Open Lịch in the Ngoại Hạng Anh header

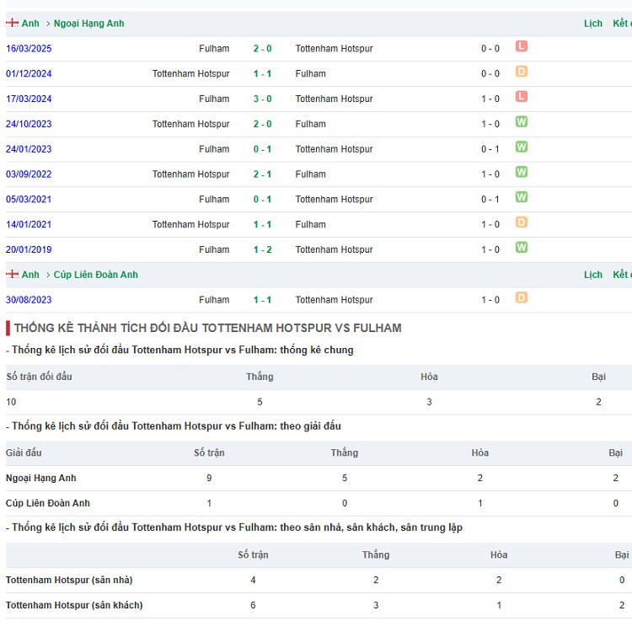tap(593, 24)
